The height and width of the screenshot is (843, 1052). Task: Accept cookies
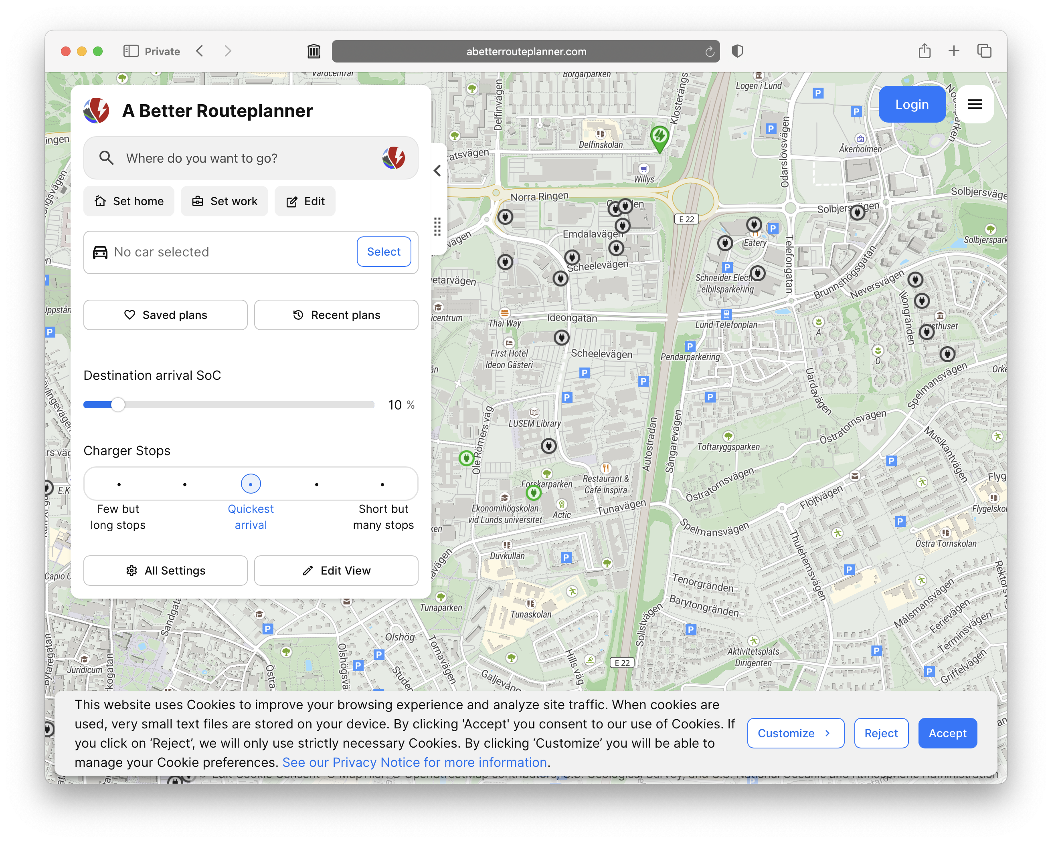(947, 733)
